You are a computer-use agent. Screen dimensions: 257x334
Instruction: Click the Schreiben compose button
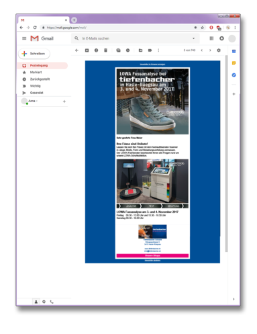point(34,54)
